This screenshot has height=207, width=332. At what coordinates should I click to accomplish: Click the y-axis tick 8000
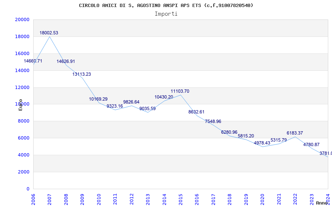(23, 121)
